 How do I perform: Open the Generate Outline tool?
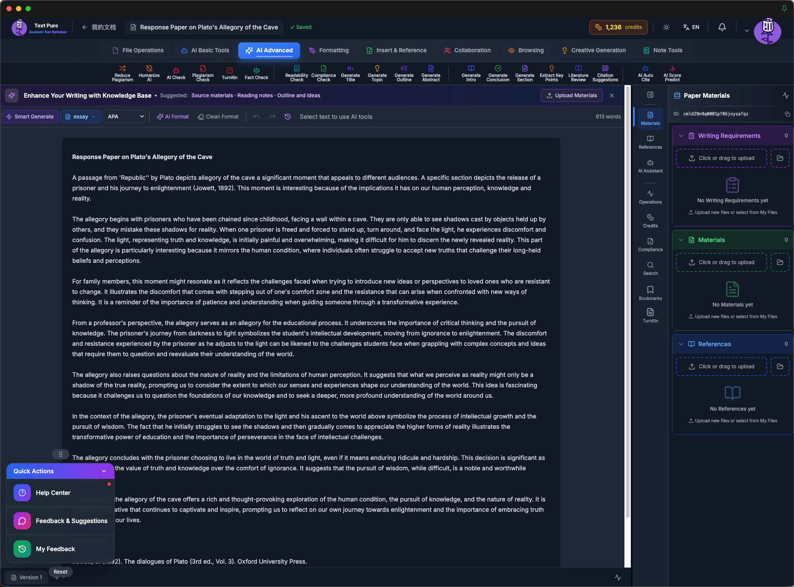point(404,73)
